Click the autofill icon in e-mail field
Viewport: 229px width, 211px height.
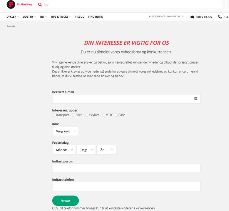(x=196, y=99)
